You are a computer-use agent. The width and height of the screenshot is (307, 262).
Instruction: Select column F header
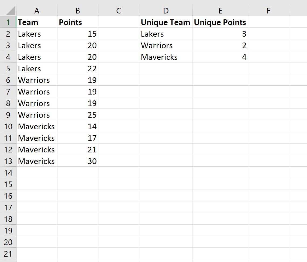[x=269, y=11]
